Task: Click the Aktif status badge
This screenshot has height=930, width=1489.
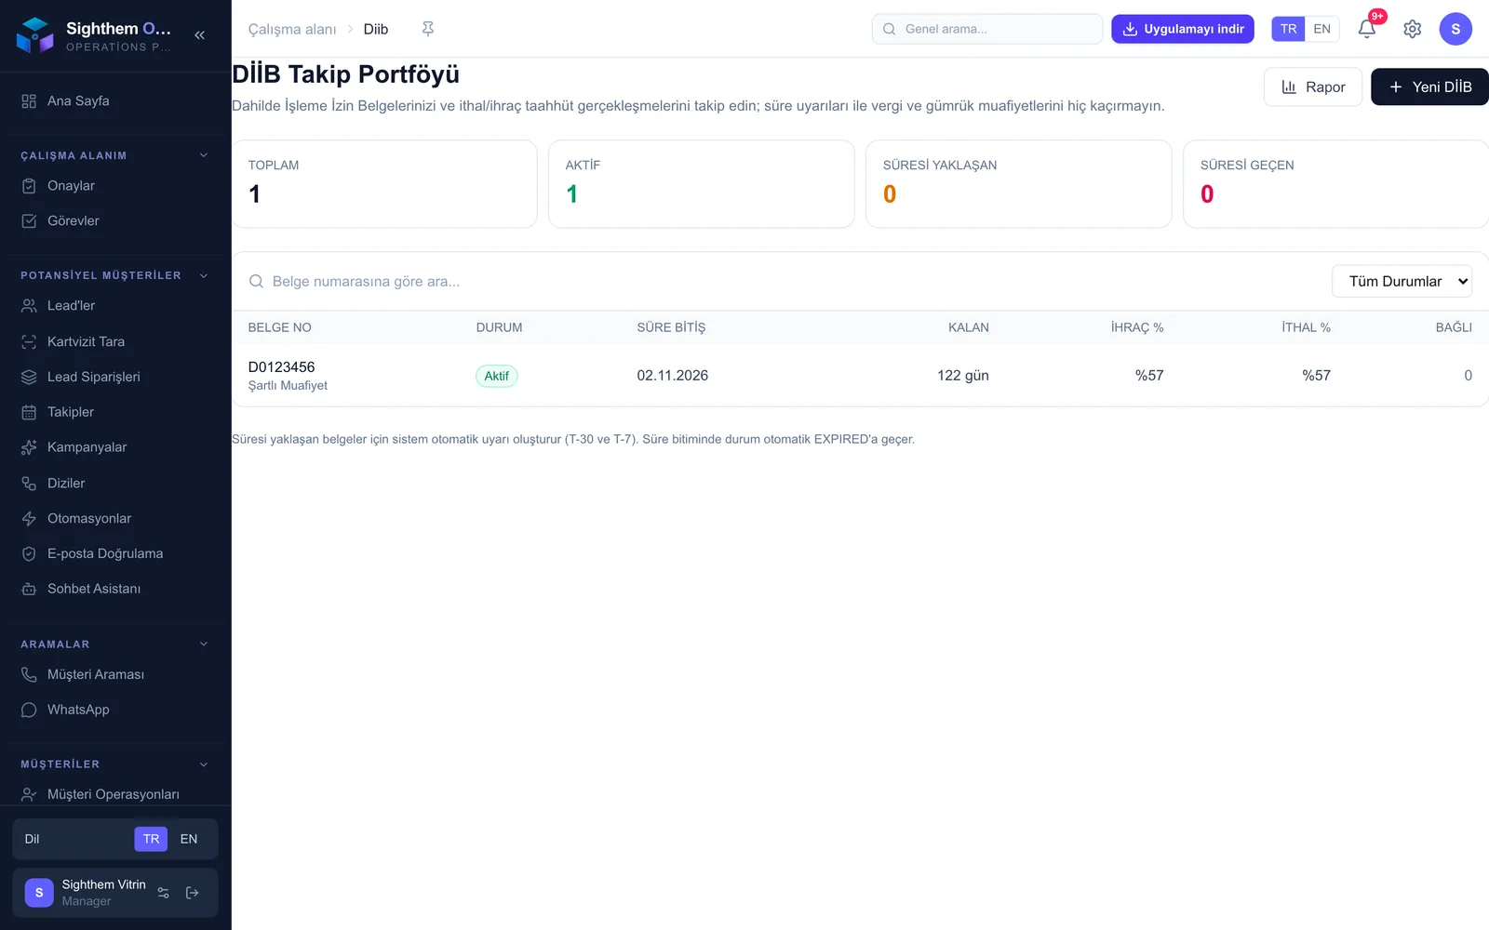Action: pyautogui.click(x=497, y=376)
